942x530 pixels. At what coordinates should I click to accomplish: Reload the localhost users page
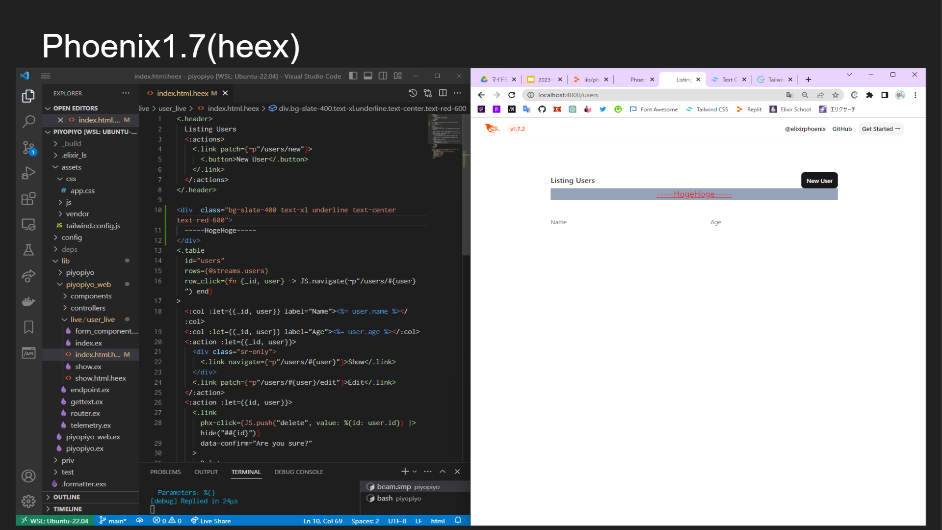pos(512,95)
